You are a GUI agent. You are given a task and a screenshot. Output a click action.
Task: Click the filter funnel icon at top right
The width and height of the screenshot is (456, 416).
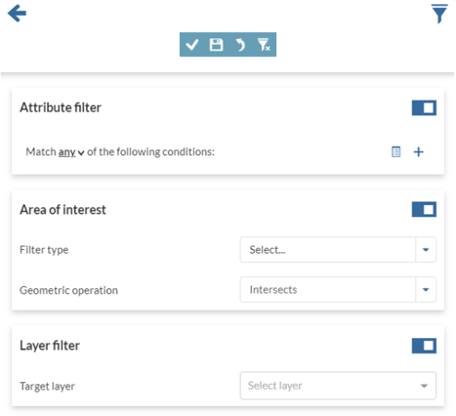coord(439,14)
